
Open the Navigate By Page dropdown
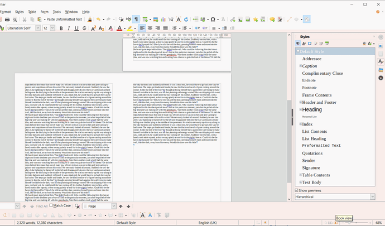click(114, 206)
